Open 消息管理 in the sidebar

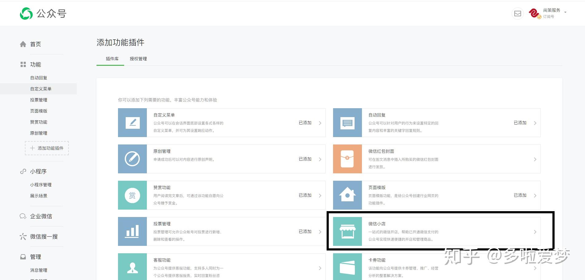pyautogui.click(x=39, y=270)
